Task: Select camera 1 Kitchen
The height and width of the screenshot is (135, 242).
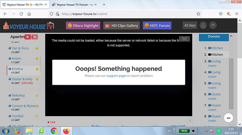Action: click(x=215, y=48)
